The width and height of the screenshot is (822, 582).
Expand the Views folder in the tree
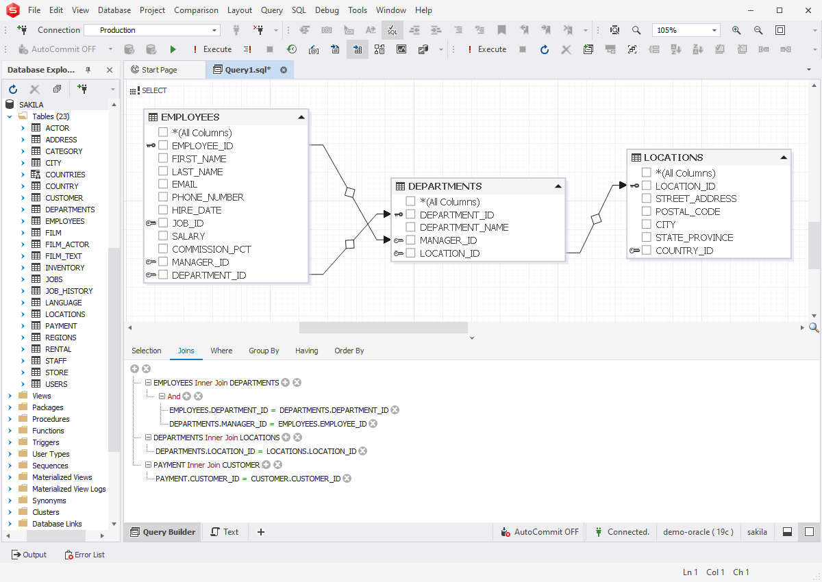(x=10, y=396)
